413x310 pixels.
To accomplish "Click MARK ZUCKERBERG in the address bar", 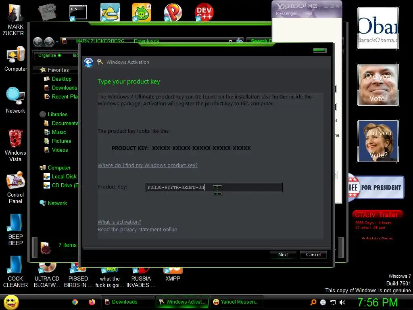I will [100, 41].
